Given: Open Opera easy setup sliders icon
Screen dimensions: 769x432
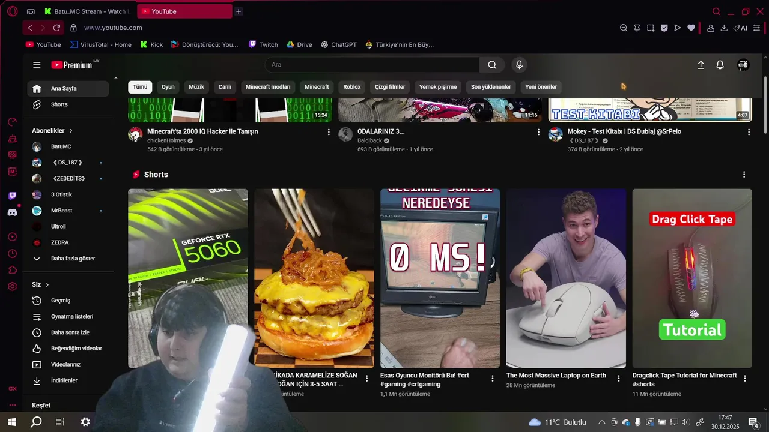Looking at the screenshot, I should coord(756,28).
